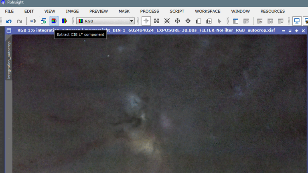The height and width of the screenshot is (173, 308).
Task: Select the four-arrow Pan mode icon
Action: (x=177, y=21)
